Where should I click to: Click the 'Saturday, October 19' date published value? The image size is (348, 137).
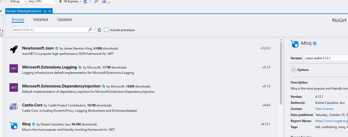[x=332, y=115]
